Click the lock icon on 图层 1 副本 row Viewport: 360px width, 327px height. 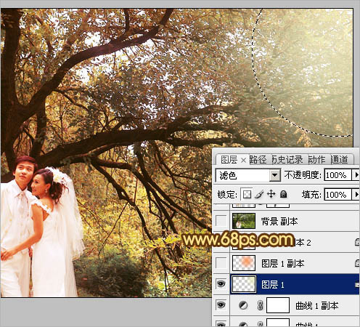tap(357, 263)
